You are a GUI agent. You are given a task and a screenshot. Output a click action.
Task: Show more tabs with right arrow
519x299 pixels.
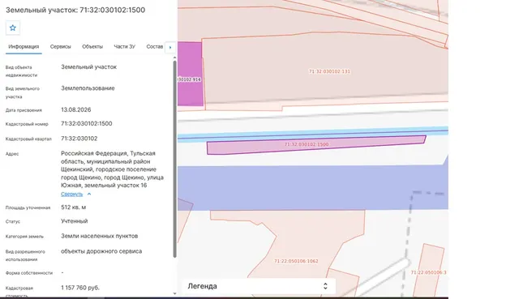pos(170,47)
